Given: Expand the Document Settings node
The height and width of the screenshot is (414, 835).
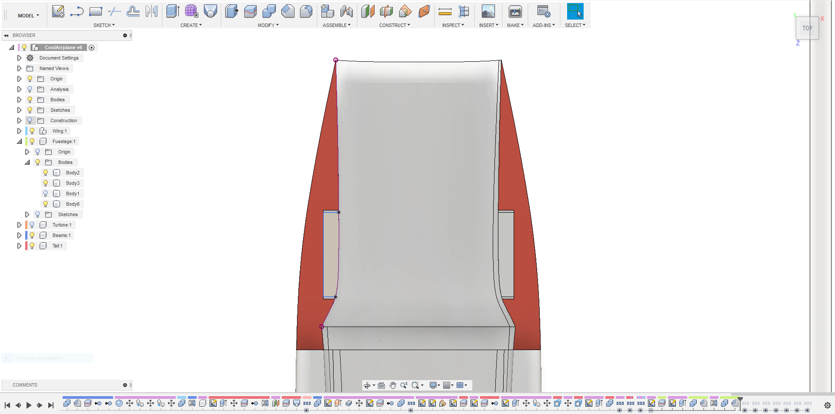Looking at the screenshot, I should [19, 58].
